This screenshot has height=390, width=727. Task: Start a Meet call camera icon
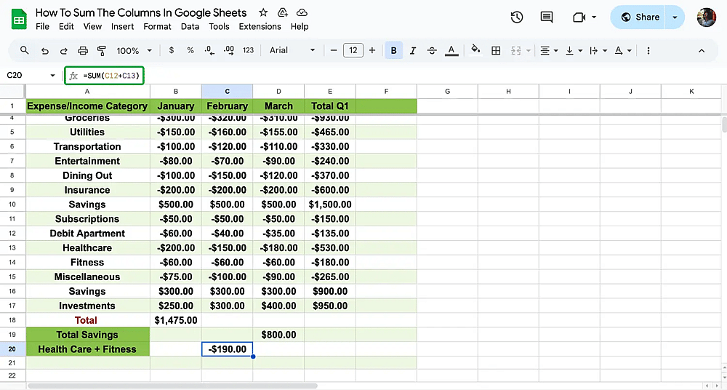[x=579, y=17]
